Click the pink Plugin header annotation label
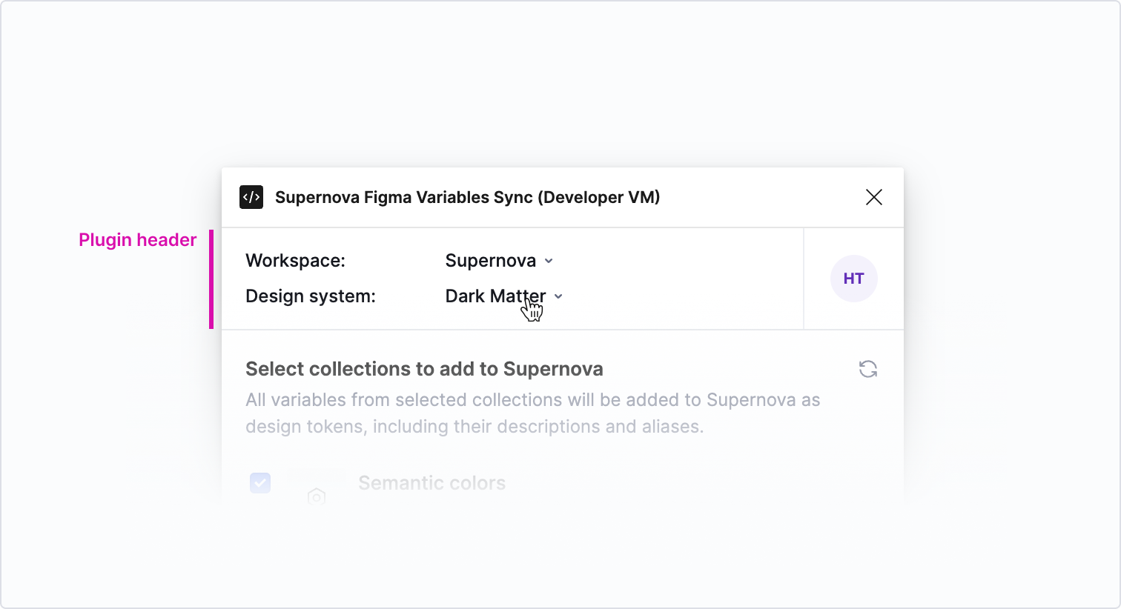 [137, 240]
